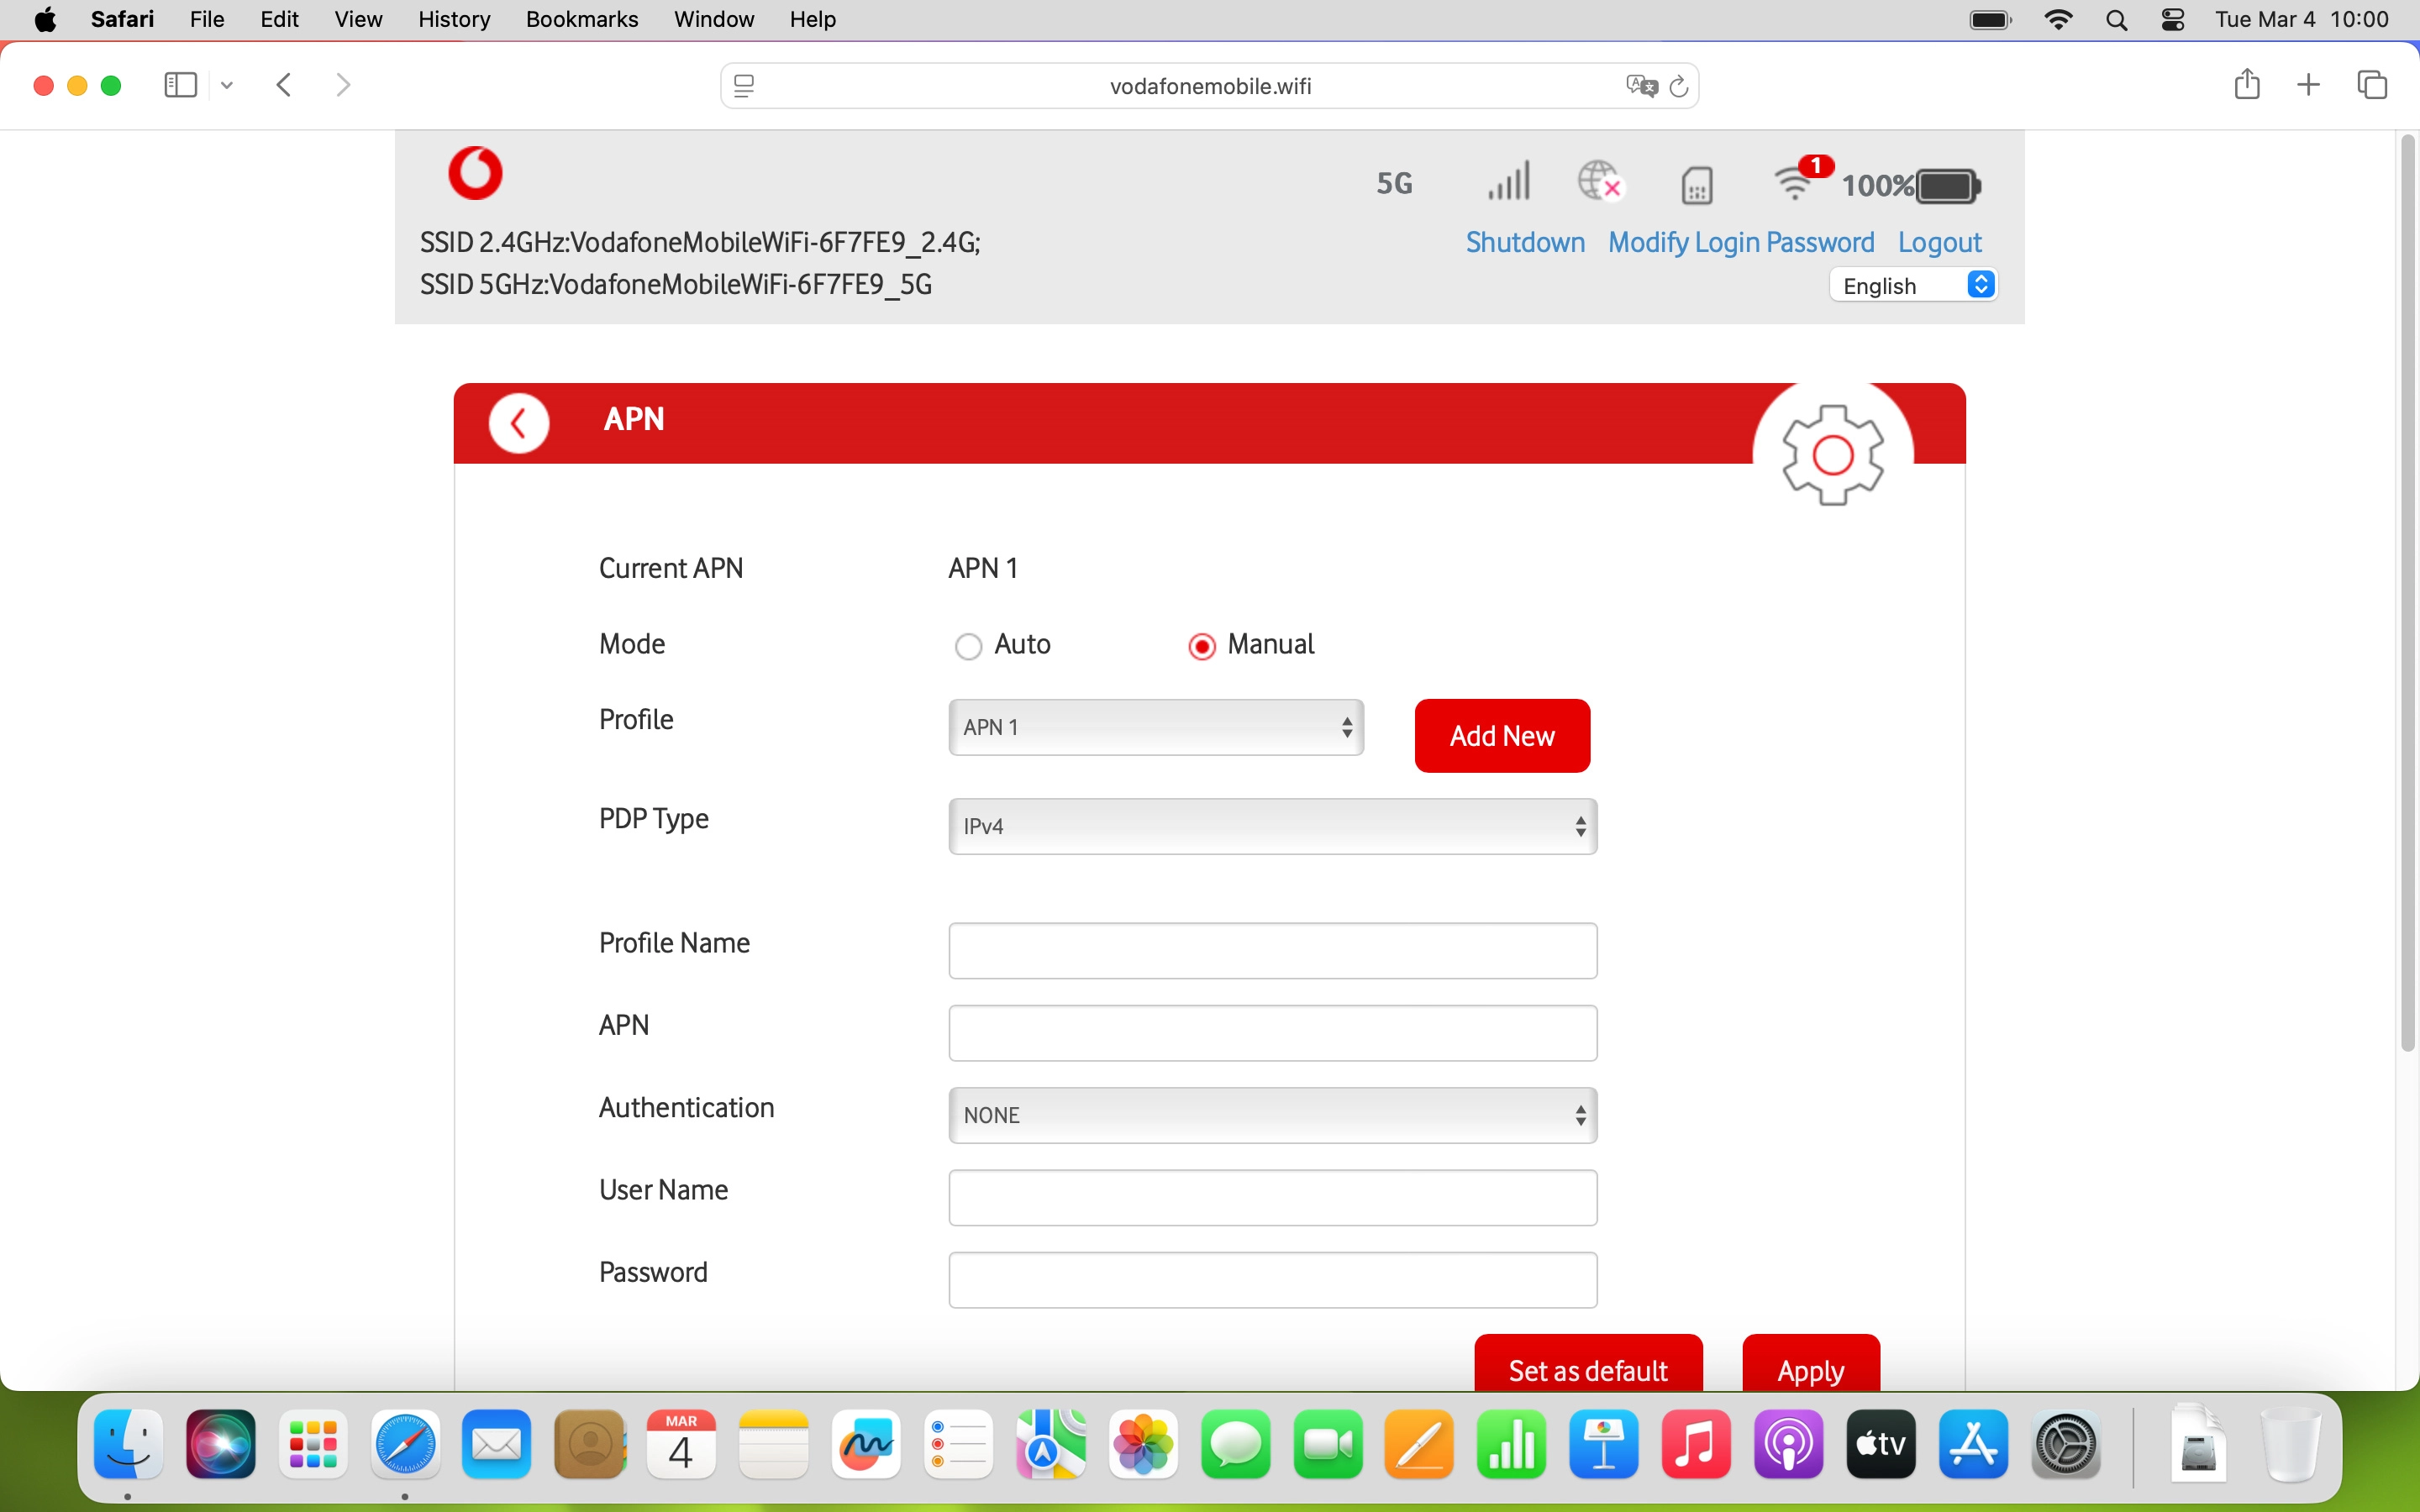Viewport: 2420px width, 1512px height.
Task: Open the PDP Type dropdown
Action: tap(1271, 826)
